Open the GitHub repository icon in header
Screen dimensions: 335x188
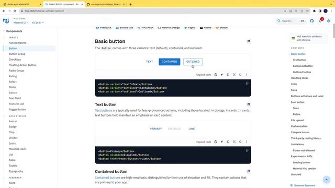click(x=312, y=21)
